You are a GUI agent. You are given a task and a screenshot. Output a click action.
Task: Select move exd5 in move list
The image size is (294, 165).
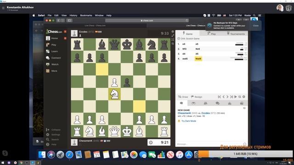click(185, 59)
